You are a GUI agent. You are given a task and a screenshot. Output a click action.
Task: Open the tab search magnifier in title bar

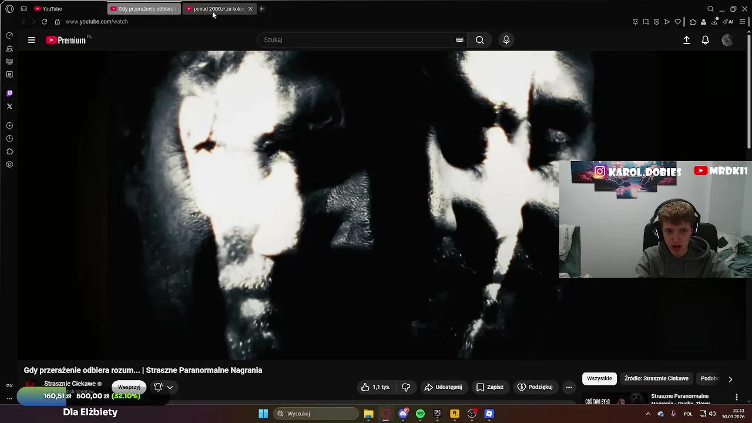pos(710,9)
